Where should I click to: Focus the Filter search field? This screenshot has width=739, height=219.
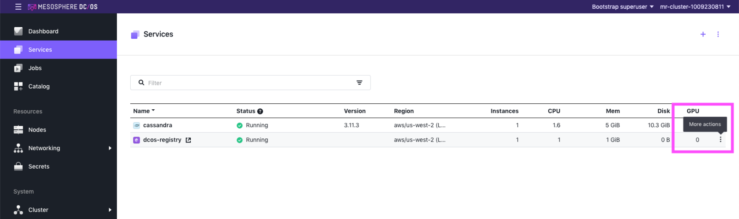250,83
